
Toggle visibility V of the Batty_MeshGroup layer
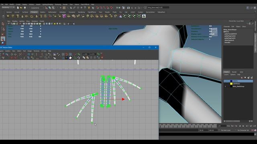(225, 86)
